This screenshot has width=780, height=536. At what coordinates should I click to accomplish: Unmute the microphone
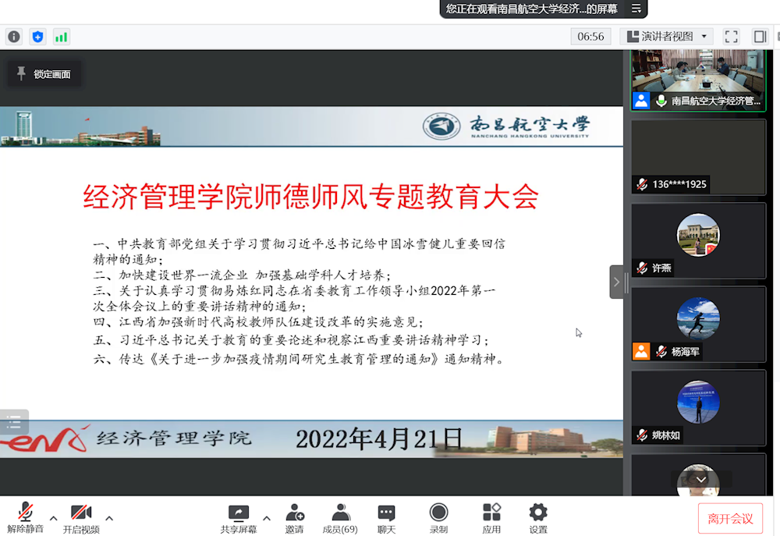[26, 518]
